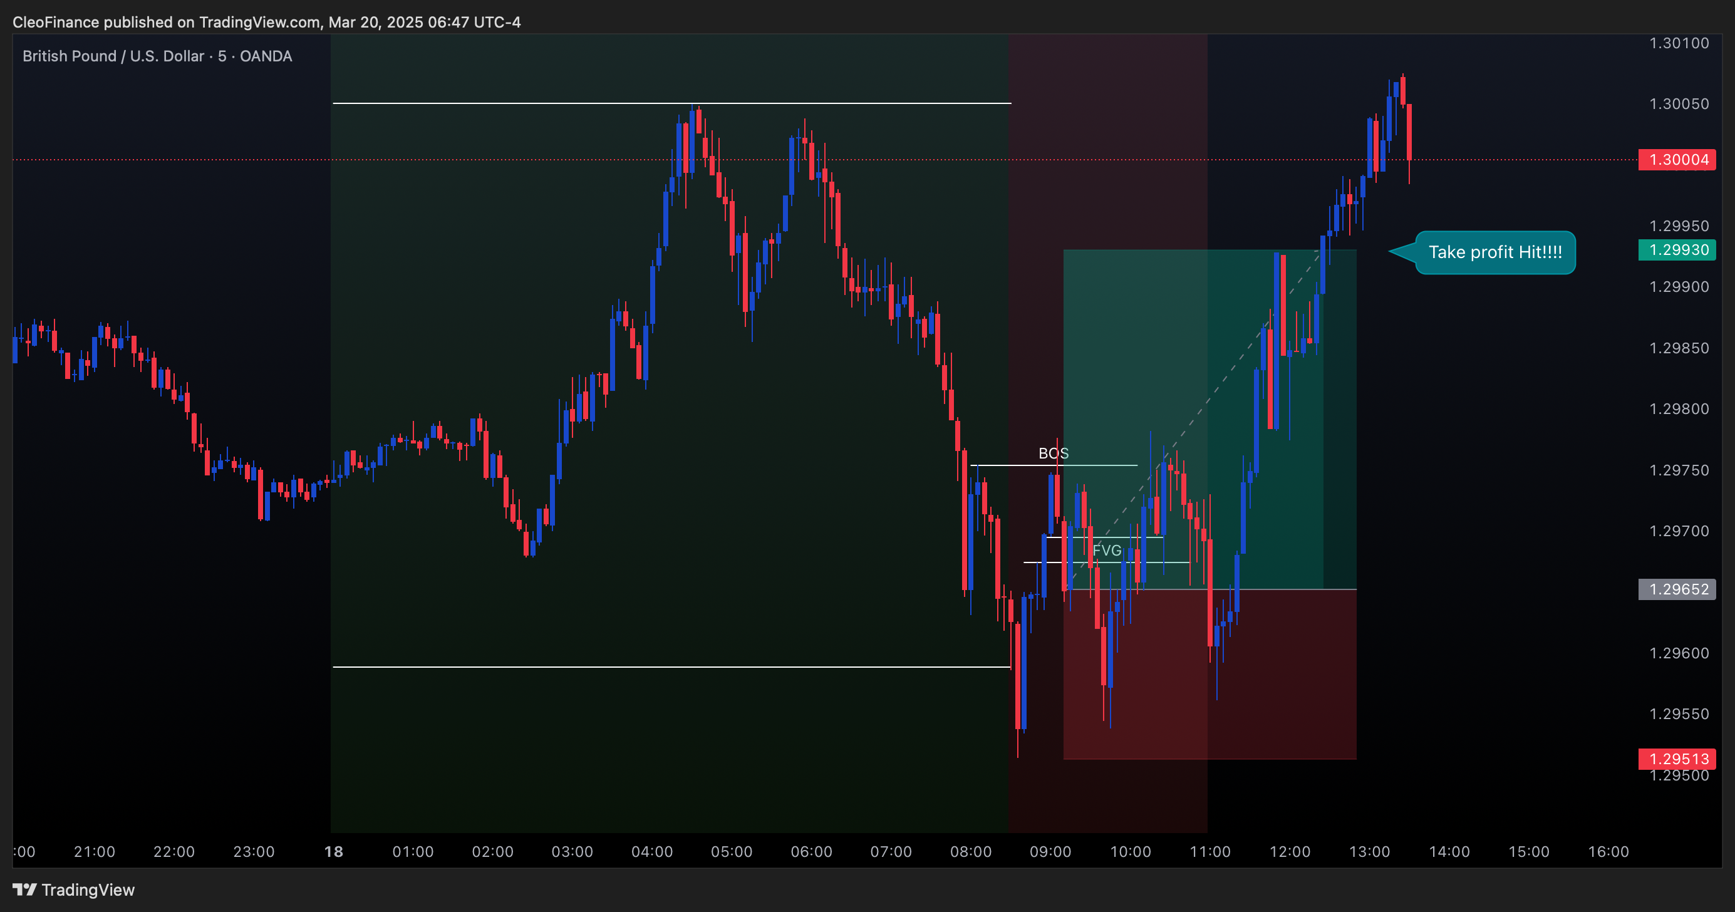The width and height of the screenshot is (1735, 912).
Task: Click the 08:00 time axis label
Action: click(971, 851)
